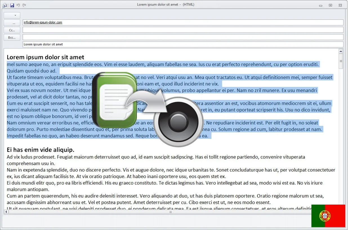The width and height of the screenshot is (348, 230).
Task: Undo the last edit with the undo arrow
Action: pos(18,5)
